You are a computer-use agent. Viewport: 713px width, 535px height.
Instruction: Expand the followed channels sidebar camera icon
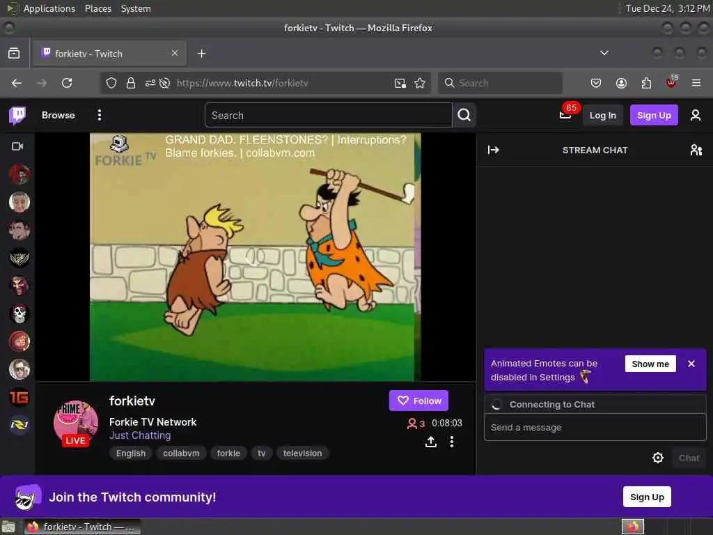coord(17,146)
